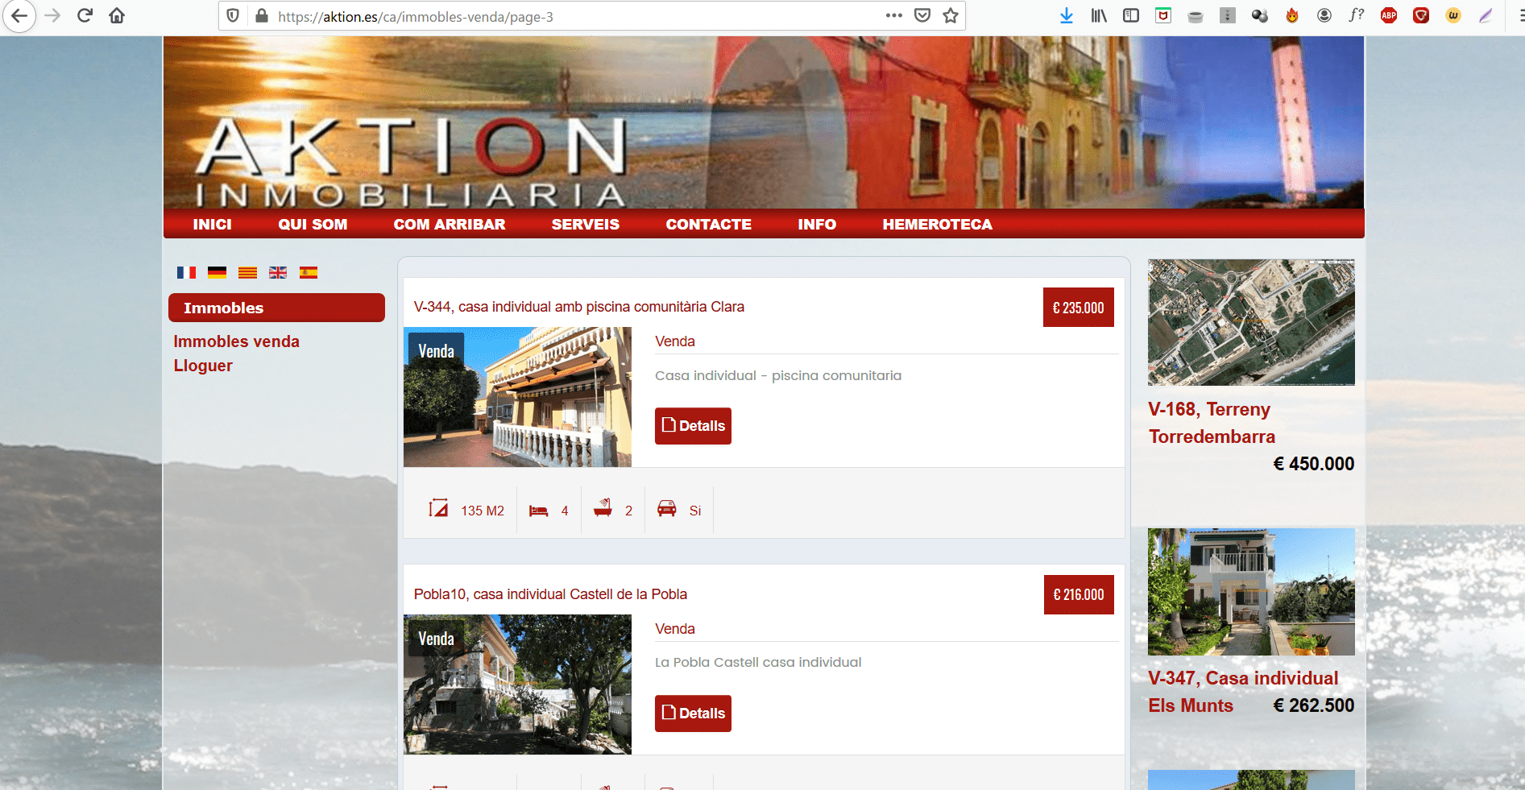1525x790 pixels.
Task: Save page to Pocket
Action: tap(922, 15)
